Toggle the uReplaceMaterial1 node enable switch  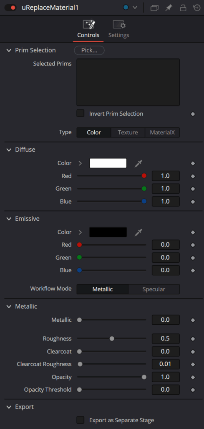[x=10, y=8]
